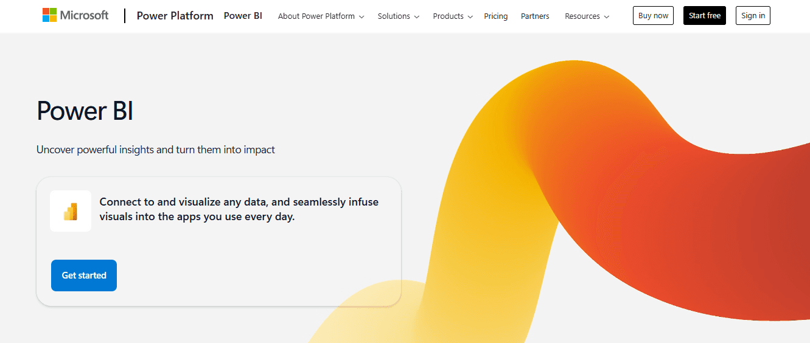
Task: Click the Power BI bar chart icon
Action: [x=71, y=211]
